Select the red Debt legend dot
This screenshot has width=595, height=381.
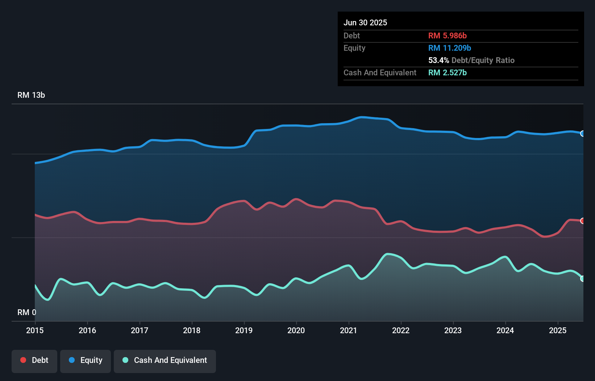23,360
